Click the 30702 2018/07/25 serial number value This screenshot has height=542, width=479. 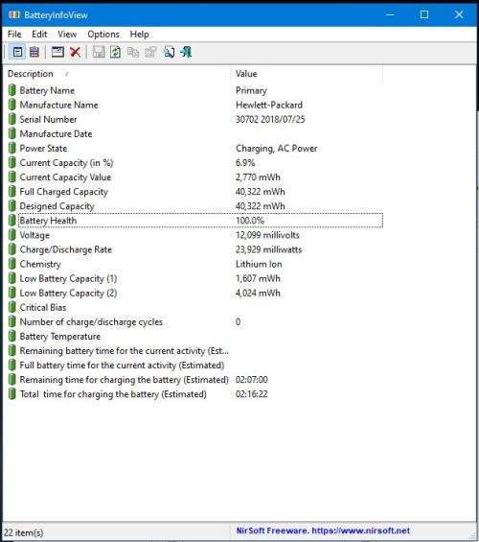click(270, 119)
